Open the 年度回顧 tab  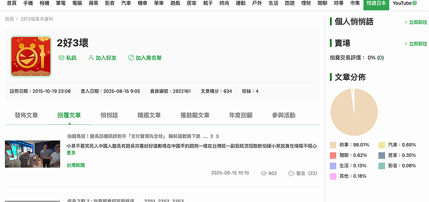pos(241,115)
